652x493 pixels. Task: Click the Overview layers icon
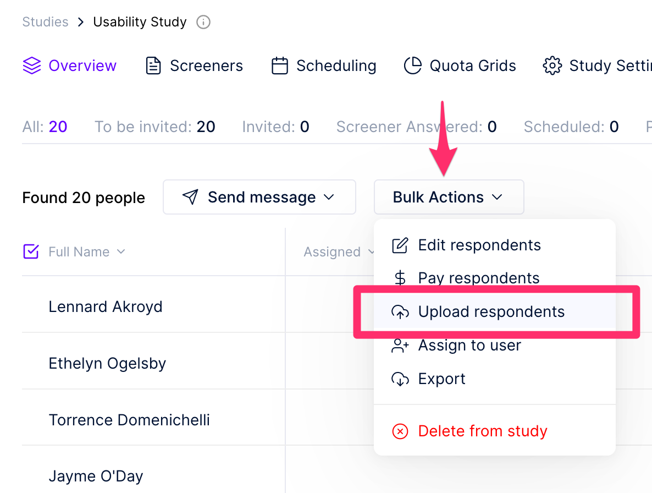point(32,66)
